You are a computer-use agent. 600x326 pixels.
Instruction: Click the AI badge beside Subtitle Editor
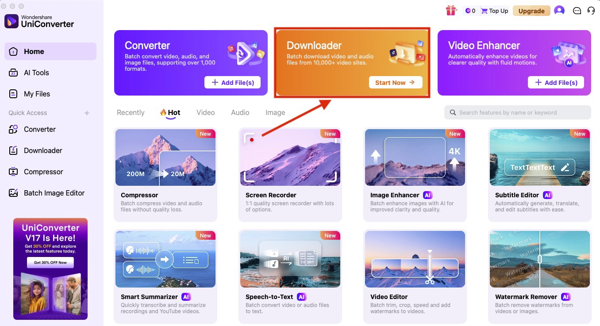coord(547,195)
